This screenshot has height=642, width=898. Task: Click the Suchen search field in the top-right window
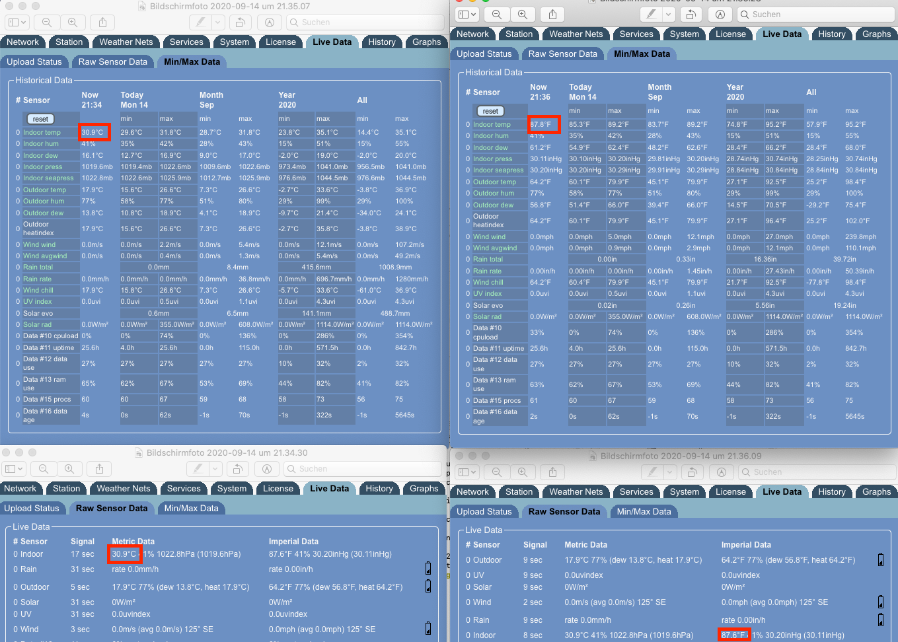817,14
